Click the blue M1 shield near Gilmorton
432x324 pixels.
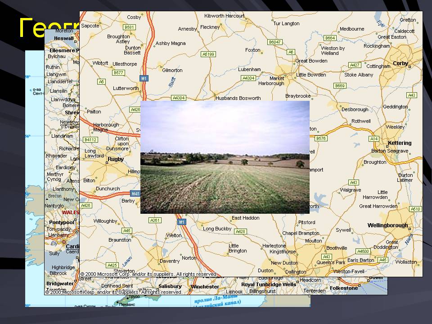coord(144,78)
